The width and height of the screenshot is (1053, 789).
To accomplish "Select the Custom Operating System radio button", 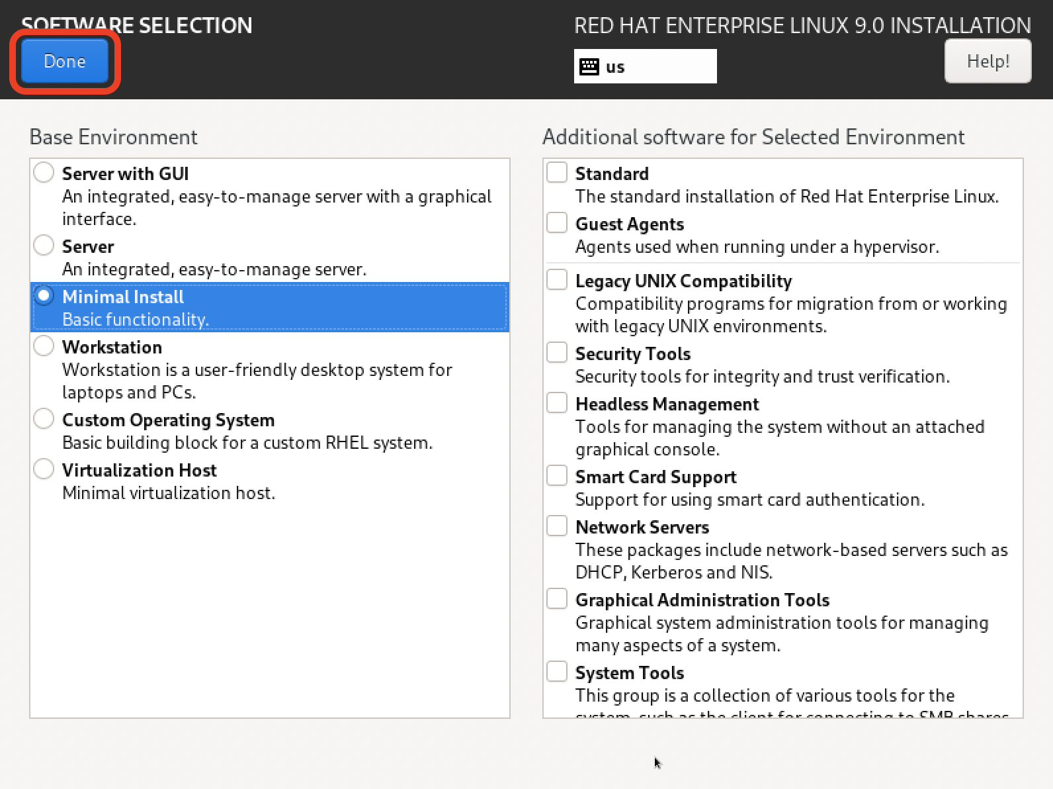I will click(x=44, y=419).
